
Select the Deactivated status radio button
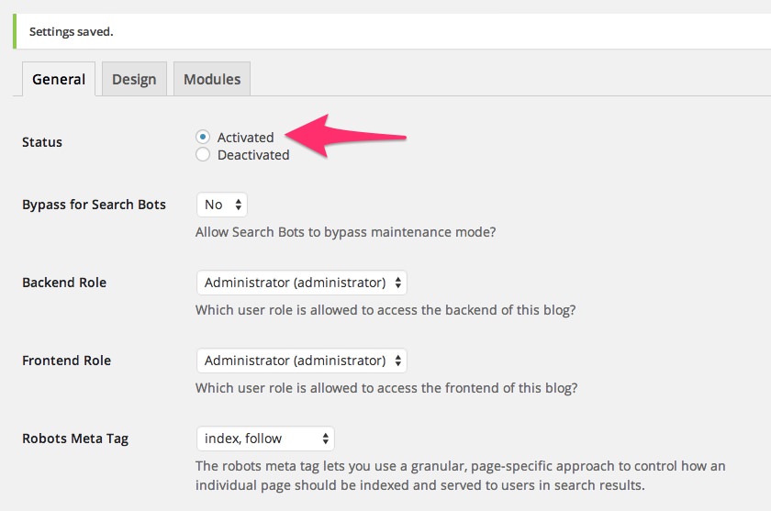203,154
